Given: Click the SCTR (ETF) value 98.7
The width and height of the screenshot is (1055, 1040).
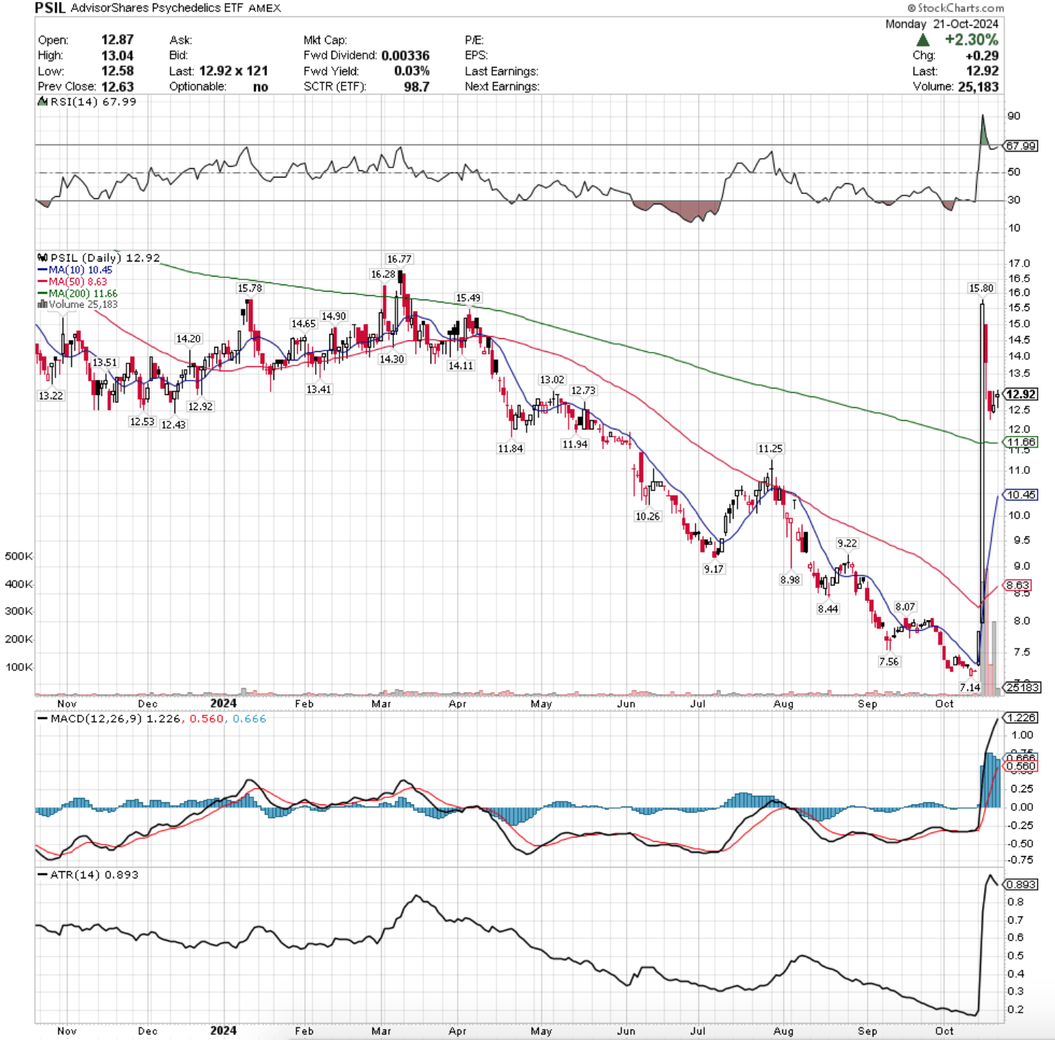Looking at the screenshot, I should point(417,86).
